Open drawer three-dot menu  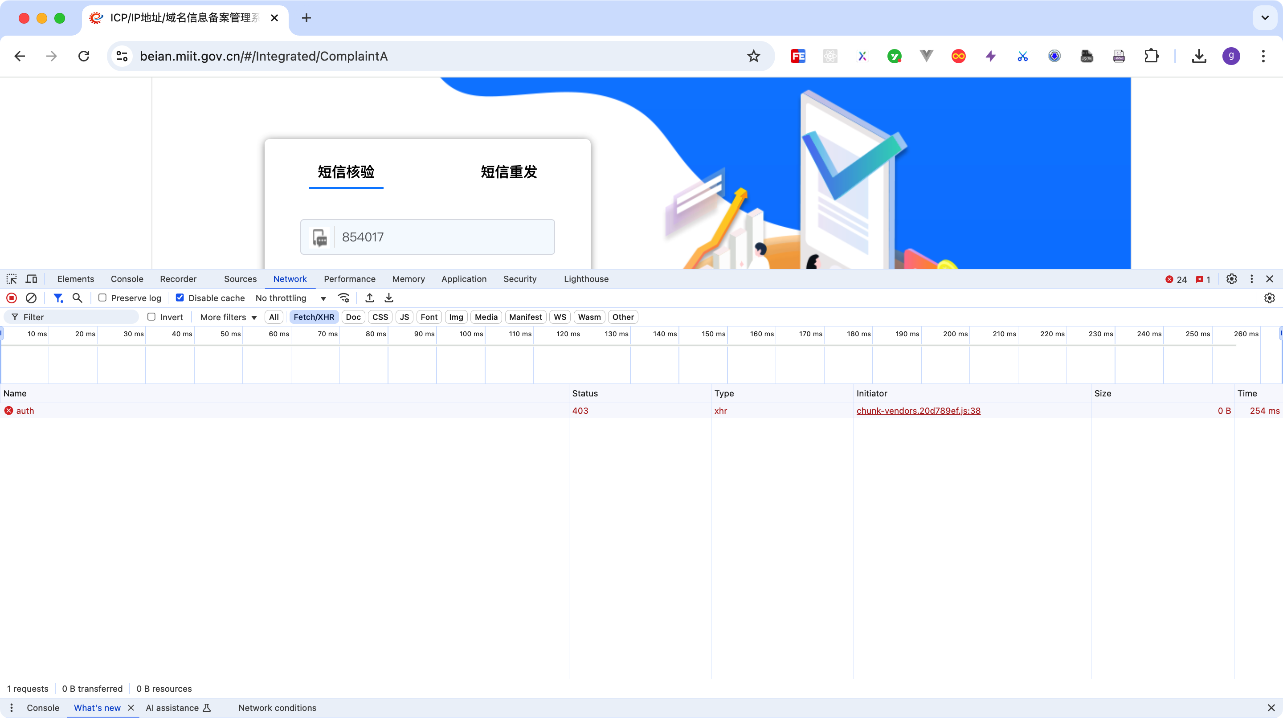tap(12, 708)
